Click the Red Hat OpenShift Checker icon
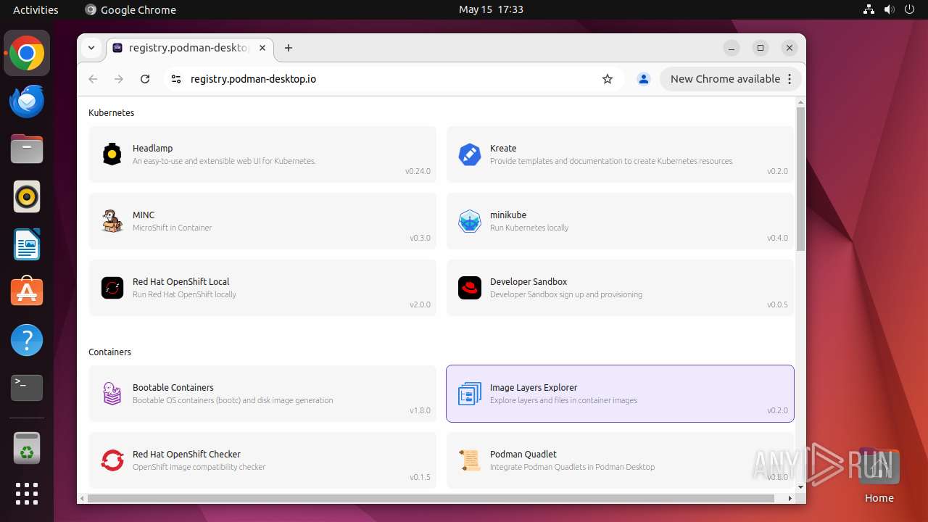The height and width of the screenshot is (522, 928). tap(112, 460)
